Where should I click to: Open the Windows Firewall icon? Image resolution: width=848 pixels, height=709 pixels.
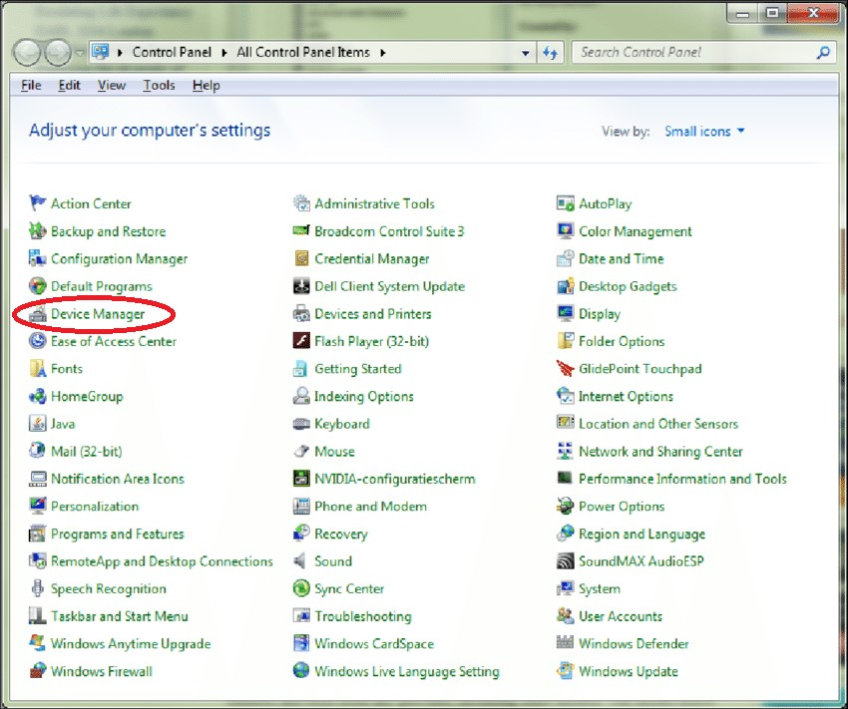(x=38, y=671)
